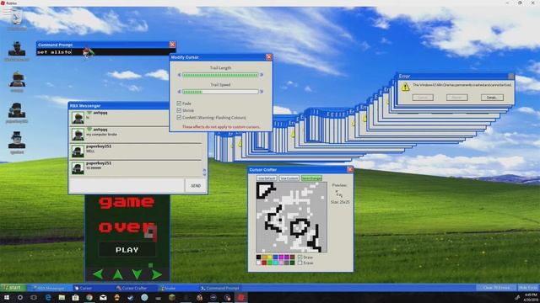Viewport: 540px width, 303px height.
Task: Click the green start button
Action: pos(13,288)
